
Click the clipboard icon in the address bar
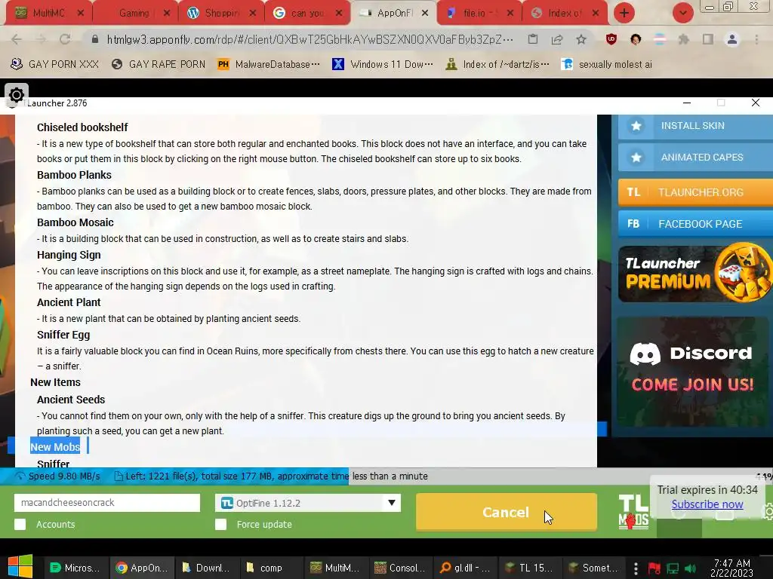click(533, 39)
